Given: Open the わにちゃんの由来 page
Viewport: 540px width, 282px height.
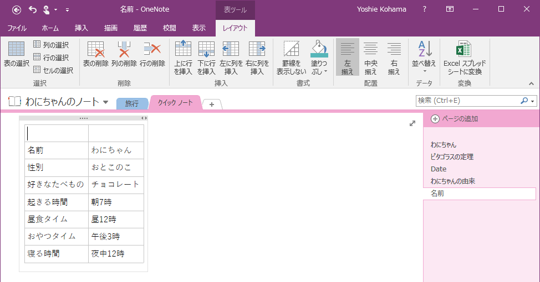Looking at the screenshot, I should click(453, 181).
